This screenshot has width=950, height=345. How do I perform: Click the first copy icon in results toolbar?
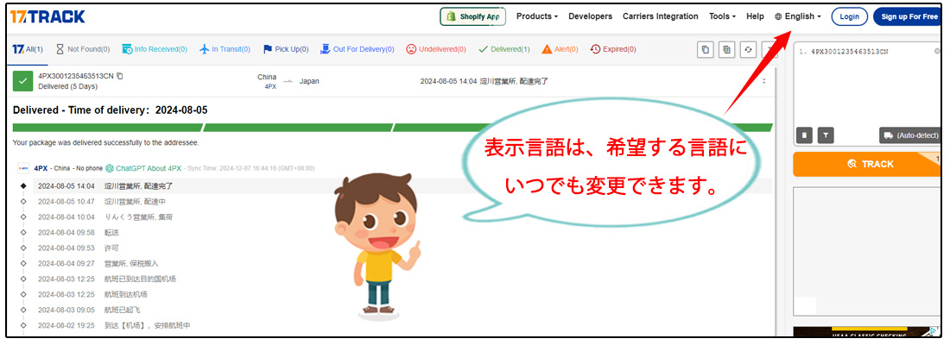pyautogui.click(x=706, y=50)
